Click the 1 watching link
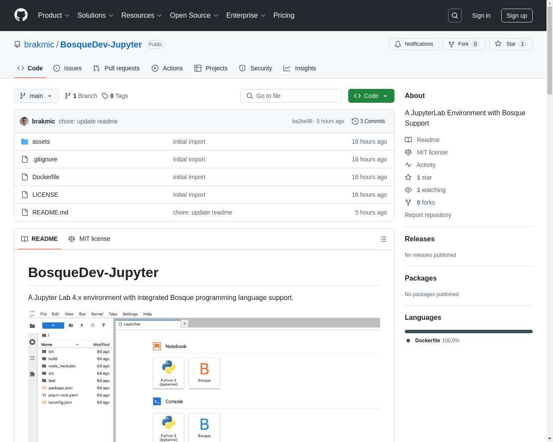 point(425,190)
